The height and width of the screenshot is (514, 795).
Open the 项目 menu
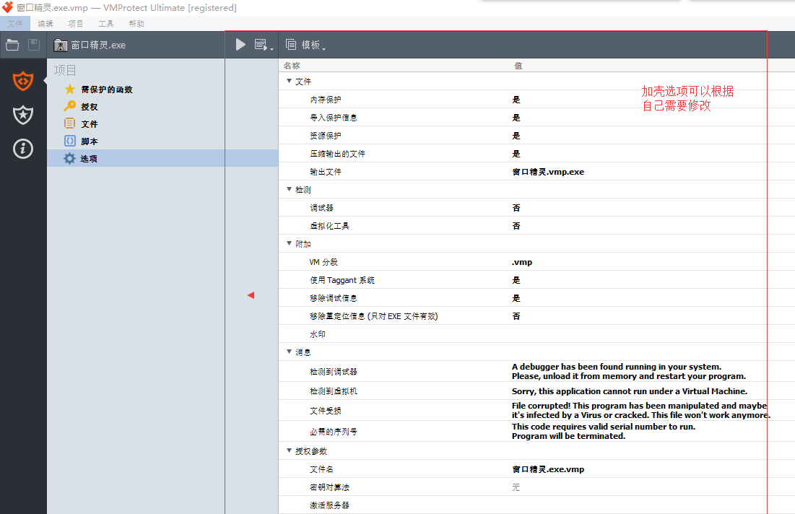[x=76, y=23]
